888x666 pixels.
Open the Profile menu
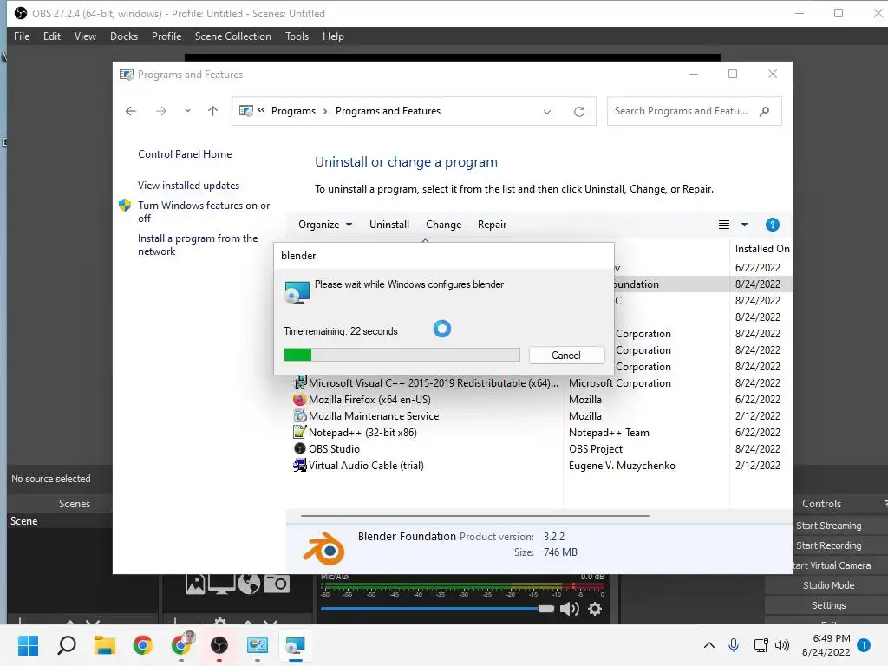click(166, 36)
